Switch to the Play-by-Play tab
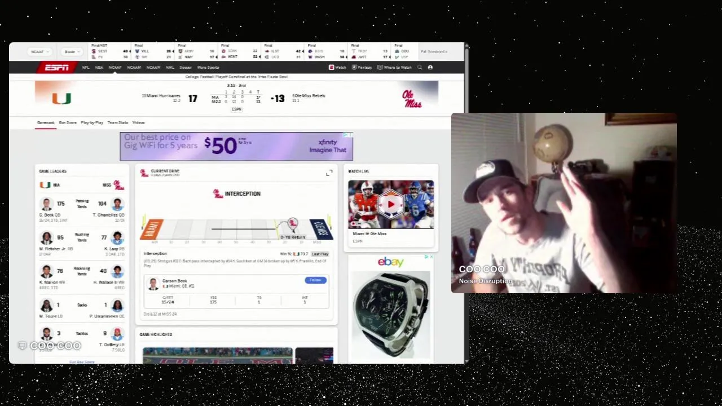 point(92,122)
